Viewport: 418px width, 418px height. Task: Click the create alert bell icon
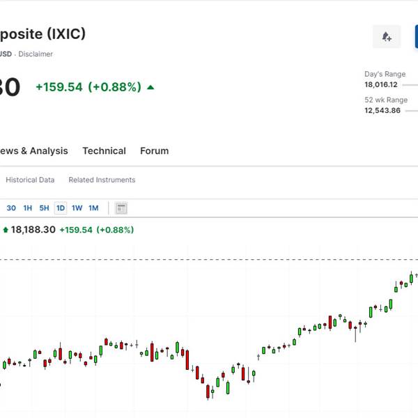coord(387,36)
